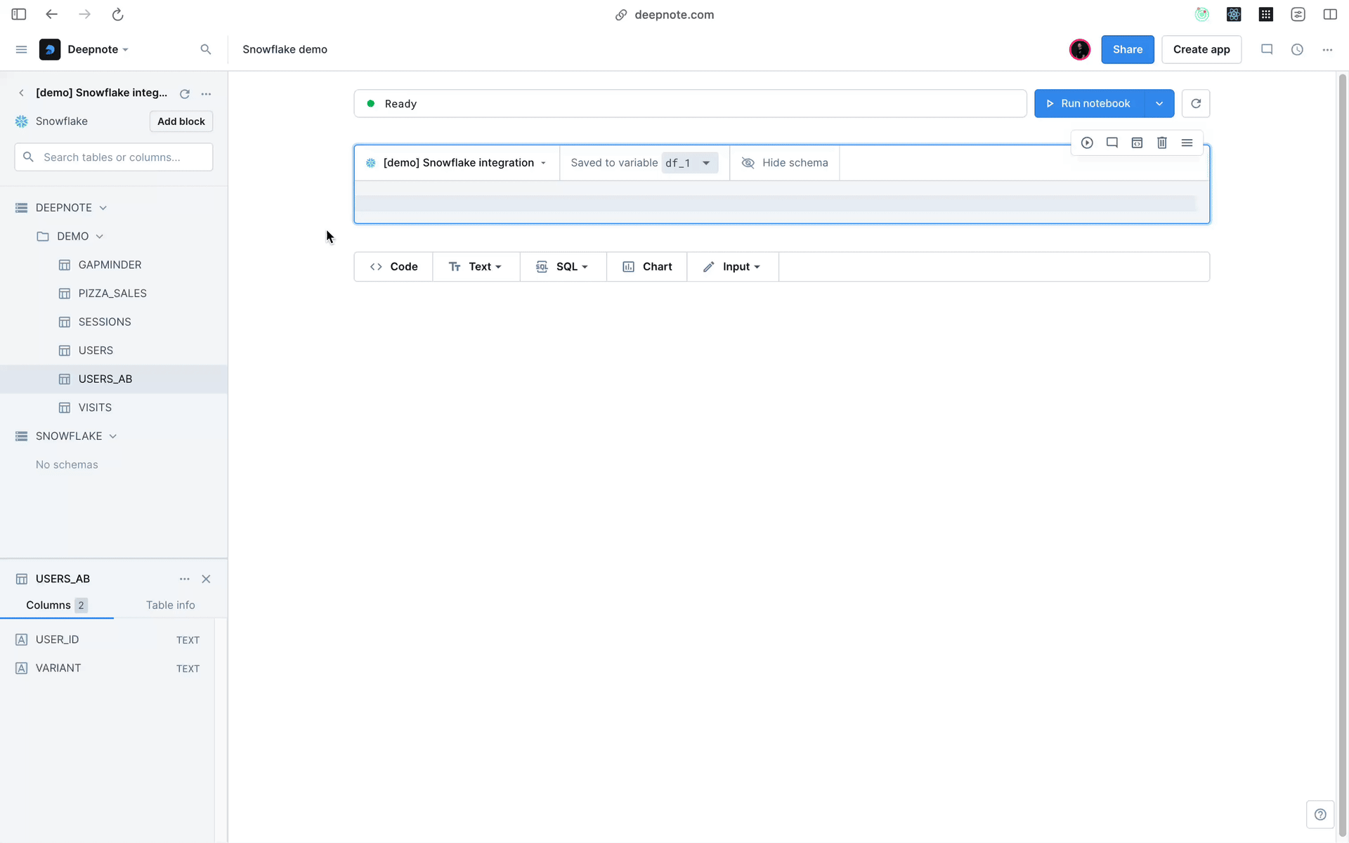The width and height of the screenshot is (1349, 843).
Task: Click the search tables or columns input field
Action: (x=114, y=157)
